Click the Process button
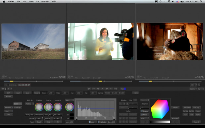Image resolution: width=205 pixels, height=128 pixels. (x=8, y=96)
